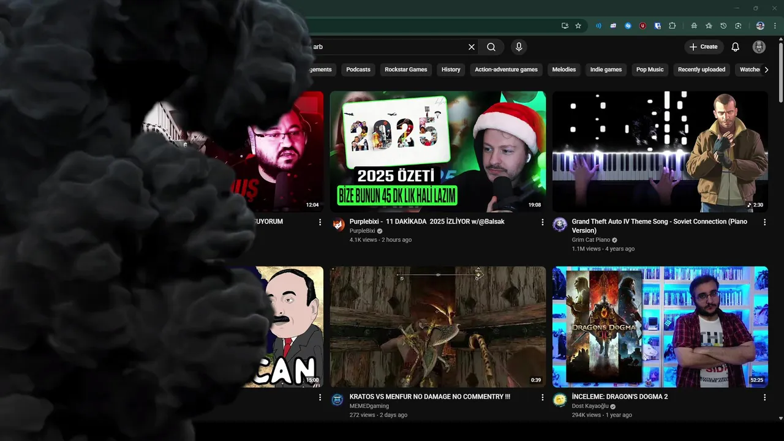Bookmark this page with the star icon

point(578,26)
